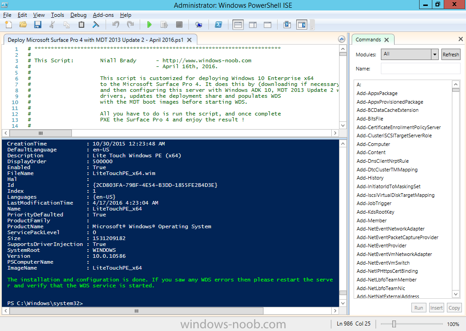Select Add-KdsRootKey command
The width and height of the screenshot is (466, 331).
(x=375, y=212)
